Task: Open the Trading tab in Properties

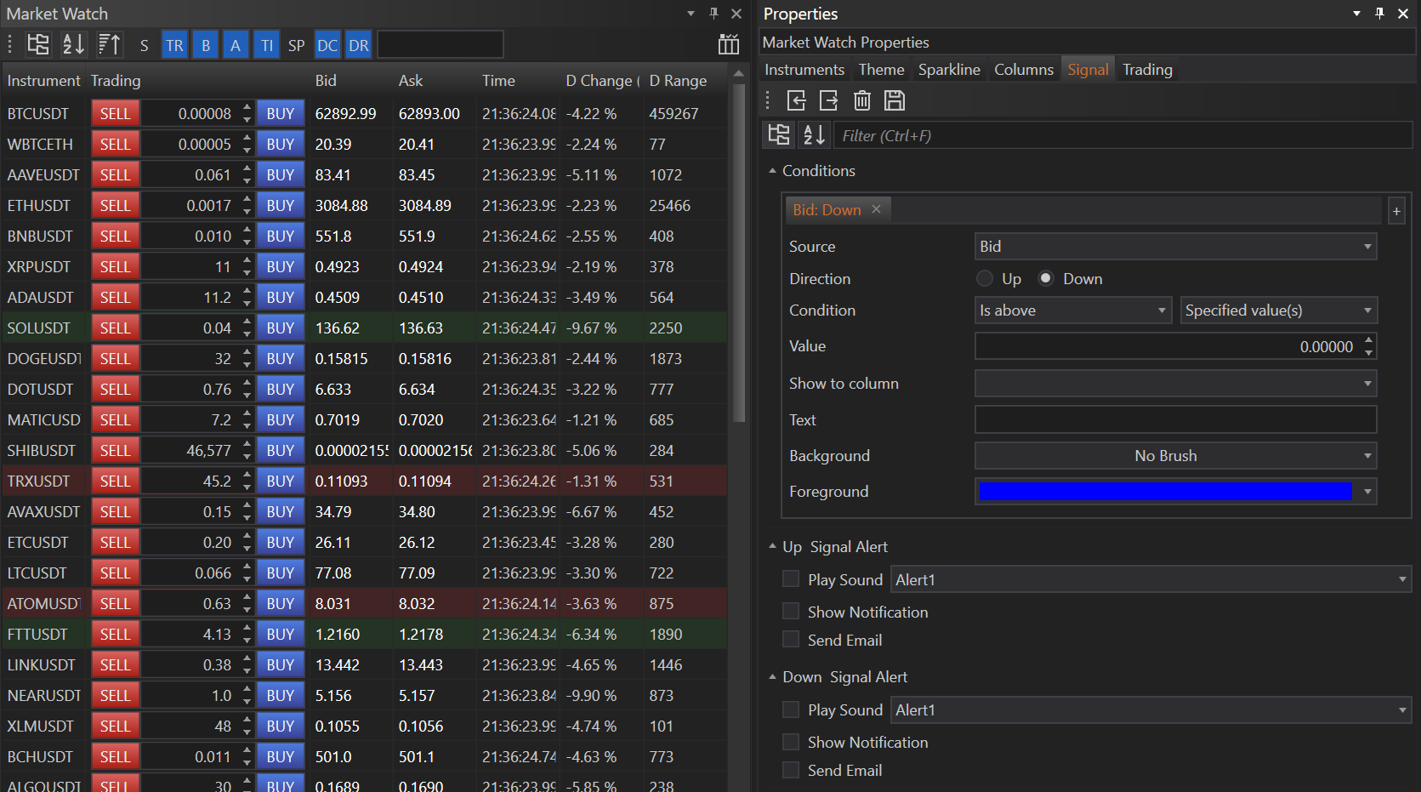Action: [1146, 70]
